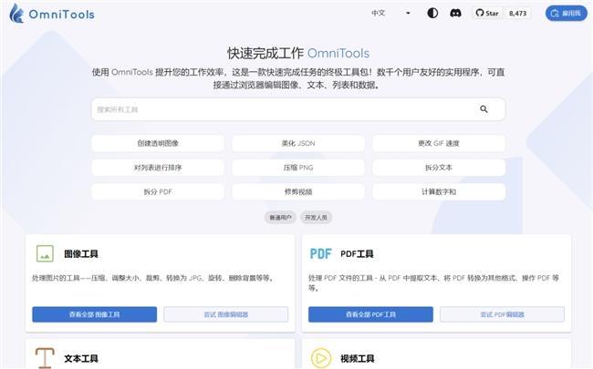Click the 文本工具 heading
This screenshot has height=369, width=593.
81,358
